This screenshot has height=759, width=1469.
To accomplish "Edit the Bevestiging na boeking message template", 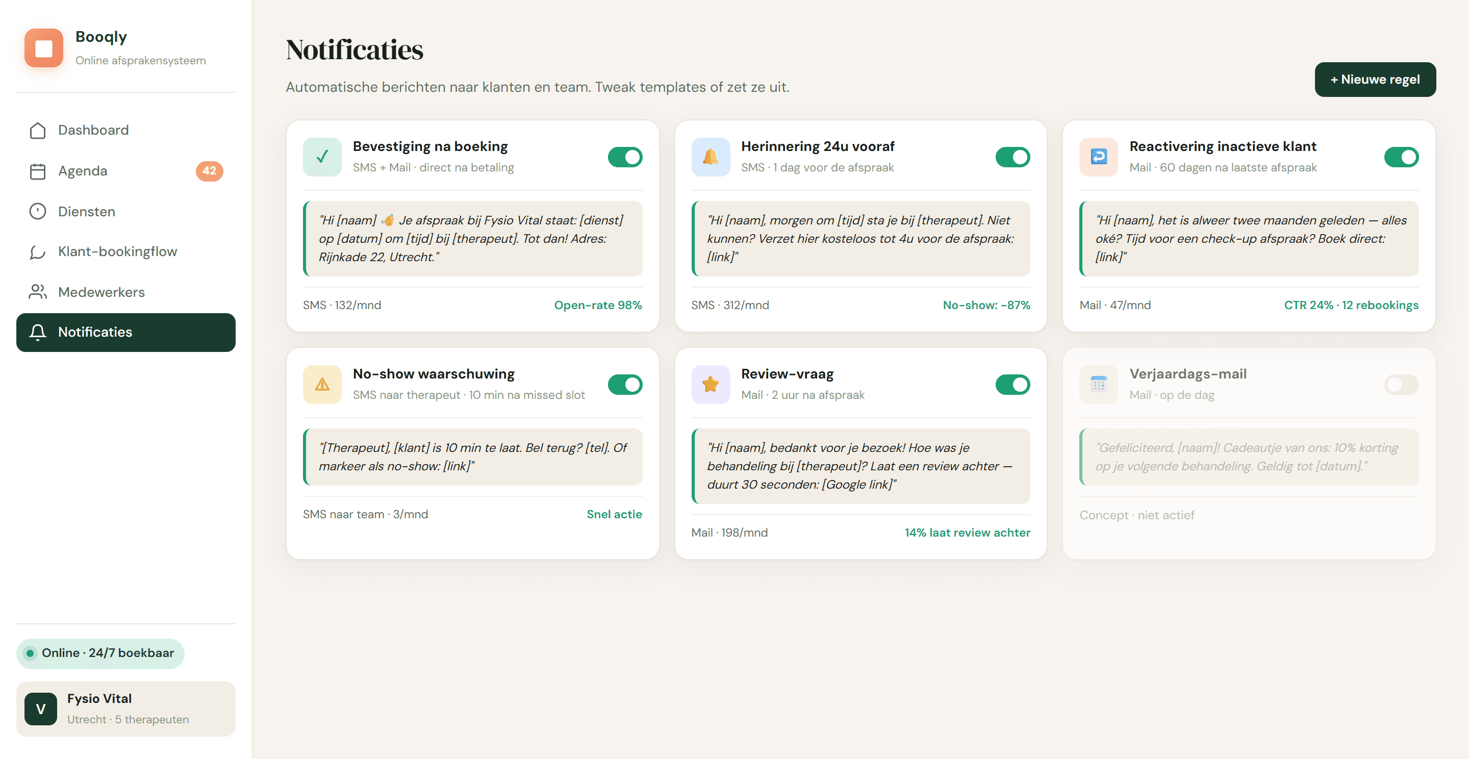I will [x=472, y=238].
